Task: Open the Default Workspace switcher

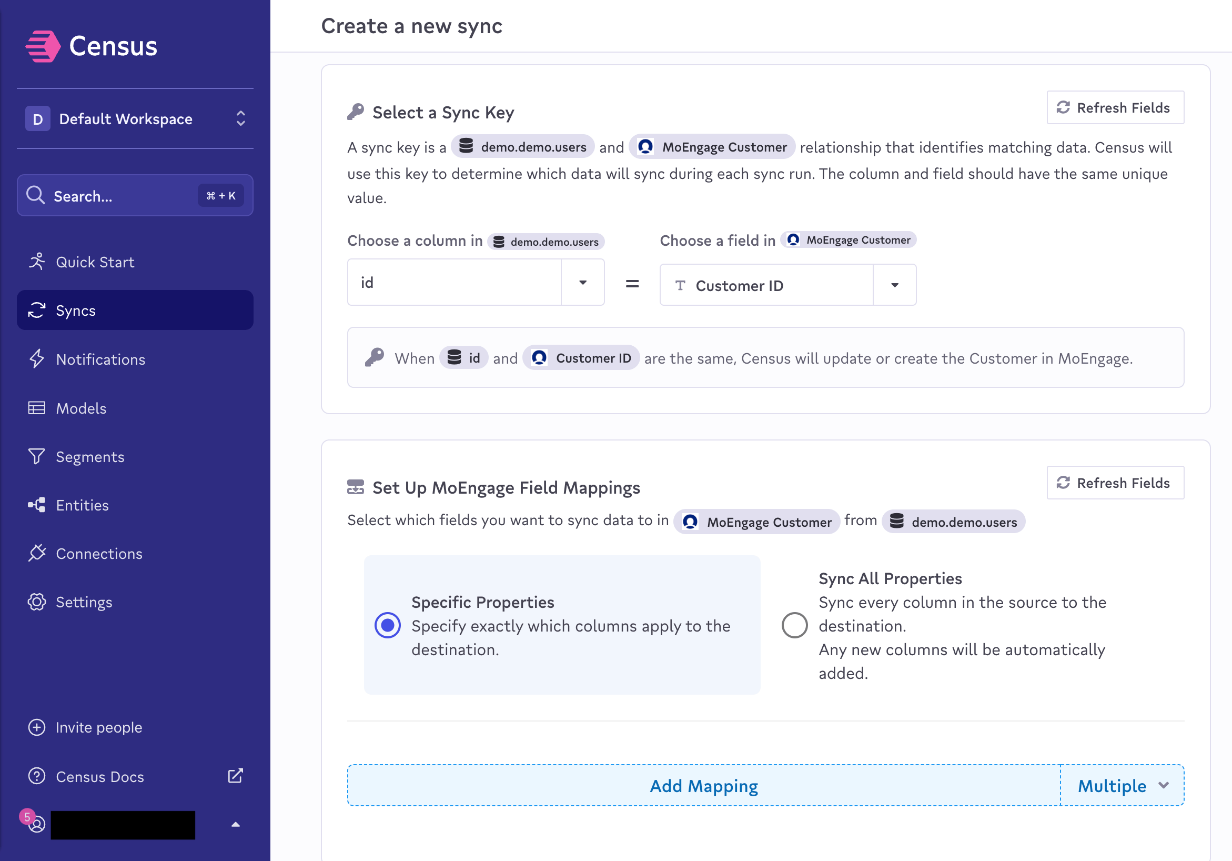Action: pos(135,118)
